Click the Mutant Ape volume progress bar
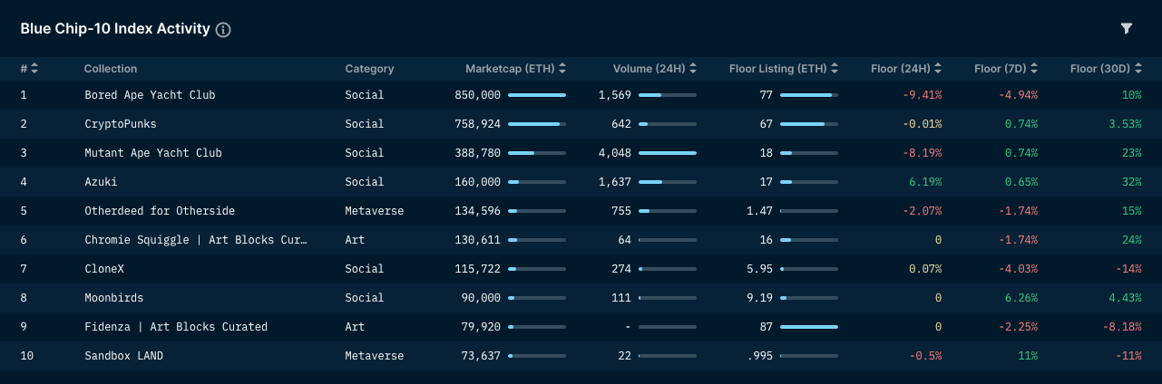Screen dimensions: 1162x384 tap(668, 153)
